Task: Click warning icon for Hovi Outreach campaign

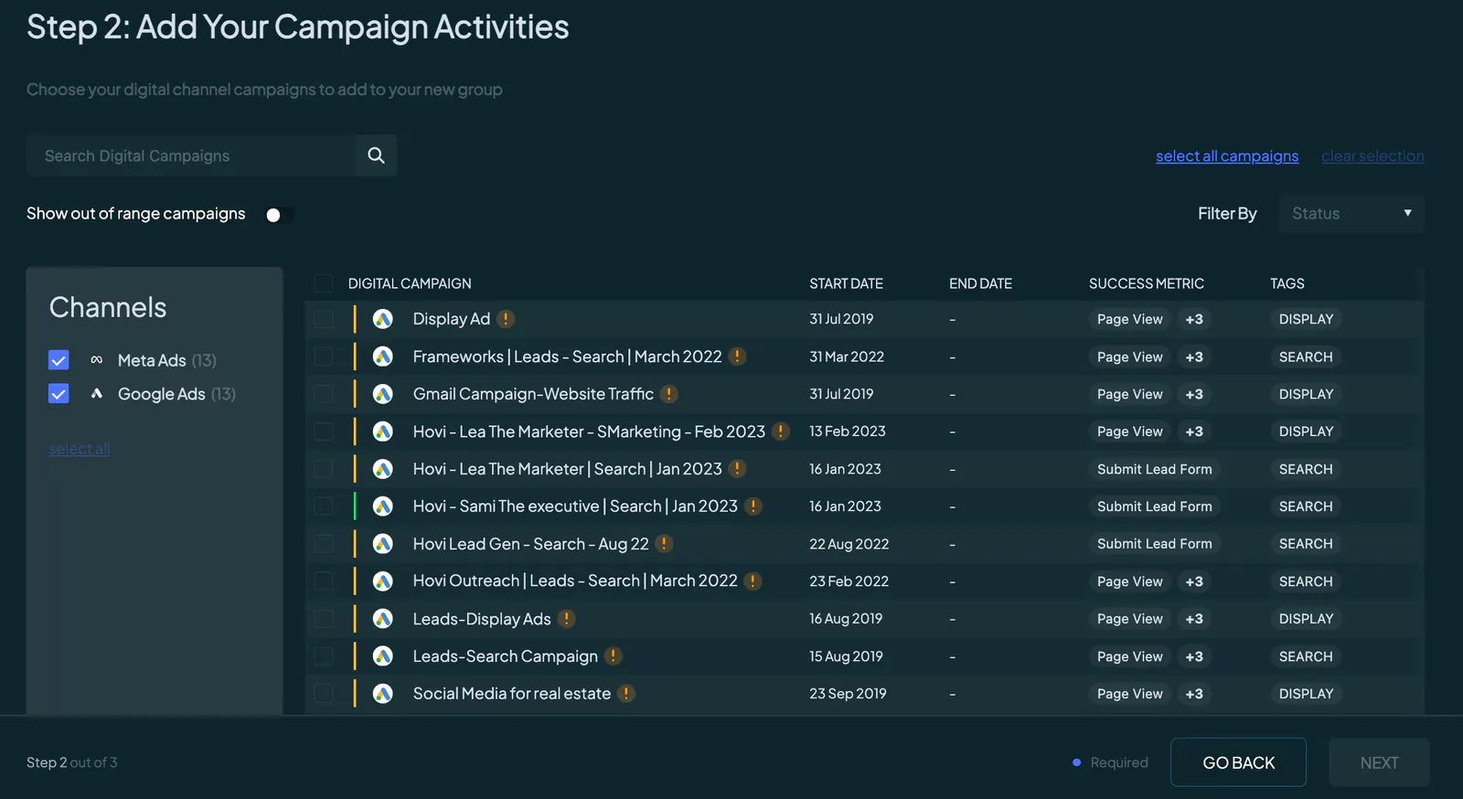Action: (753, 581)
